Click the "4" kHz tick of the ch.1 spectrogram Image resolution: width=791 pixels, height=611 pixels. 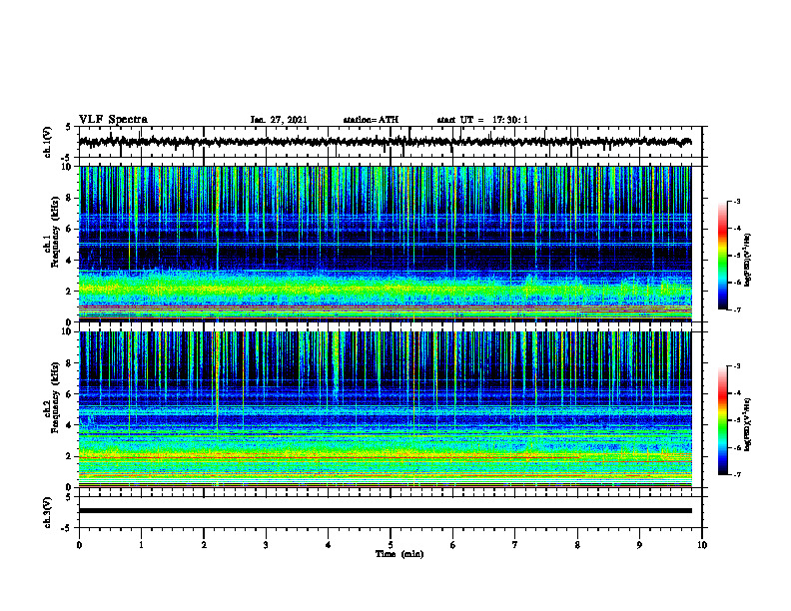[70, 261]
